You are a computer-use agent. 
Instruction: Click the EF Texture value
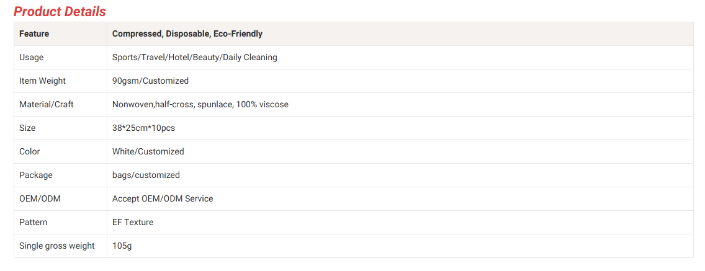coord(133,222)
